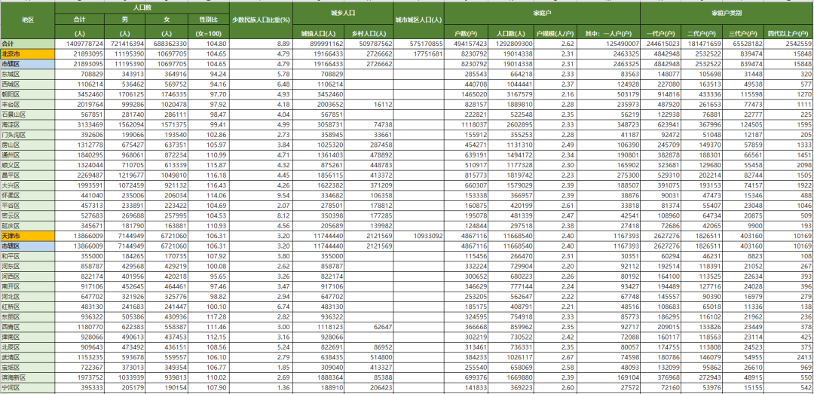Click the 门头沟区 row label
Screen dimensions: 814x394
click(x=27, y=135)
